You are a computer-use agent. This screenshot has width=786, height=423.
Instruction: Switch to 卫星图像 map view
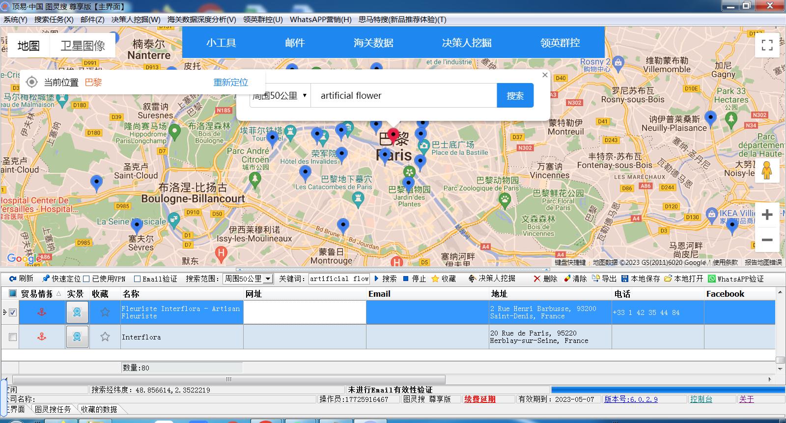tap(83, 46)
